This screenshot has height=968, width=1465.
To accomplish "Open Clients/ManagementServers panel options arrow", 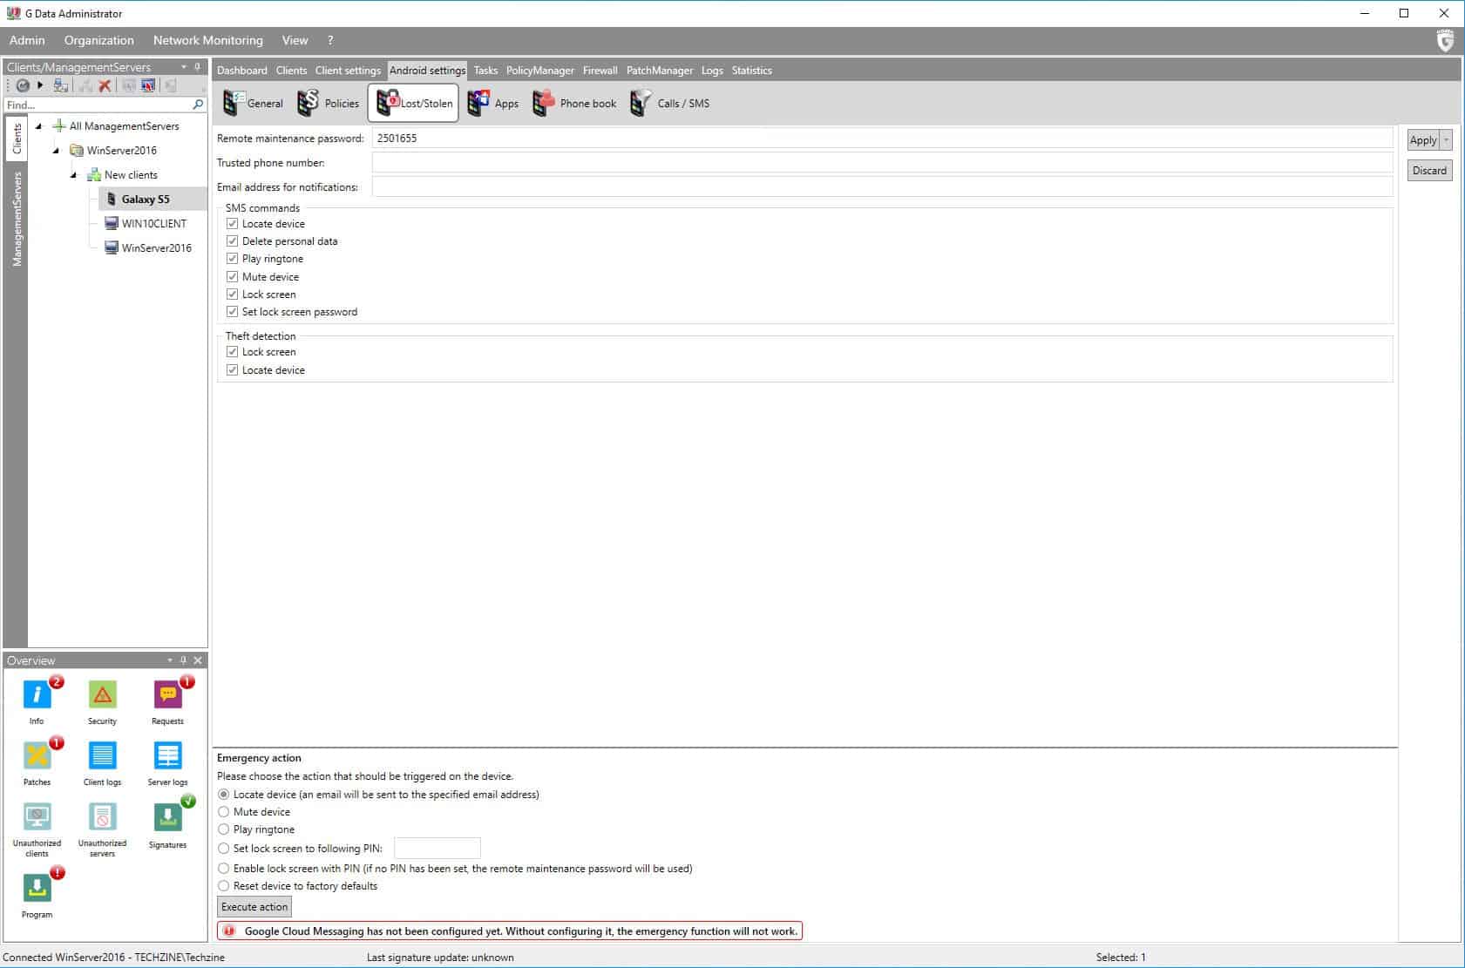I will point(183,67).
